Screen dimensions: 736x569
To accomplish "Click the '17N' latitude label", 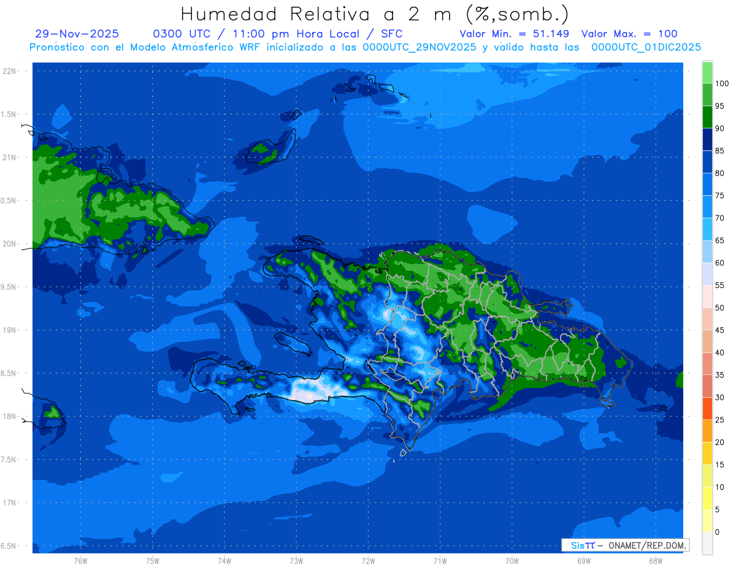I will [10, 503].
